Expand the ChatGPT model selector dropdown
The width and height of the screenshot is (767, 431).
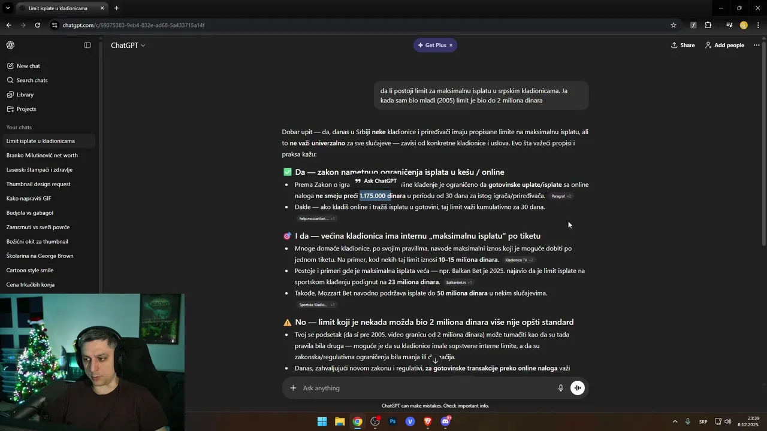128,45
